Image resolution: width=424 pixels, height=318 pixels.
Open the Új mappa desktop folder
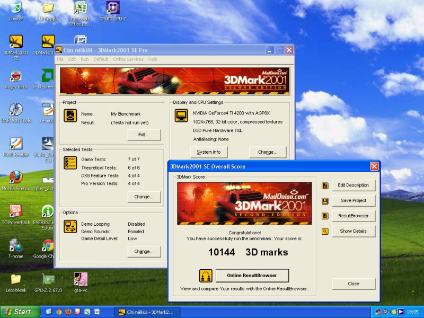(48, 11)
